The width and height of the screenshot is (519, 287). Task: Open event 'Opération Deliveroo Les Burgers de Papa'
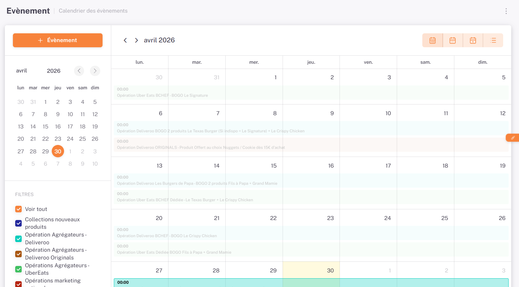click(x=311, y=181)
